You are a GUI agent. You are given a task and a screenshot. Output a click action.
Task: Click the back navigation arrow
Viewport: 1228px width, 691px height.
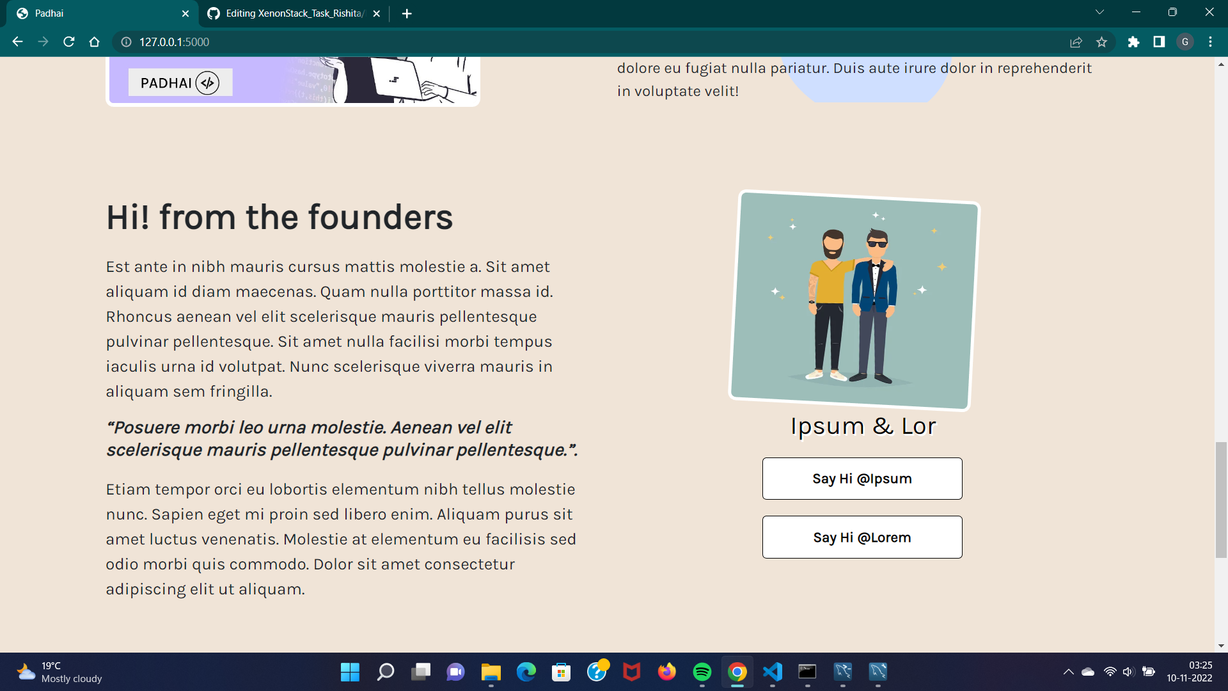coord(17,42)
